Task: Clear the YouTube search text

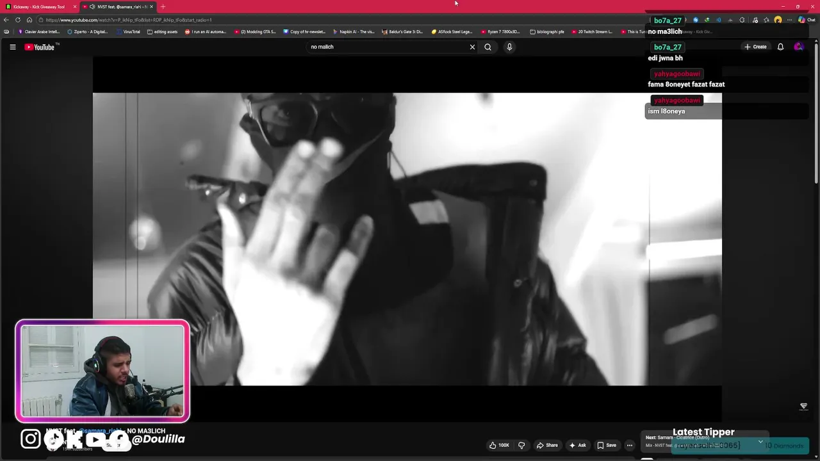Action: tap(473, 47)
